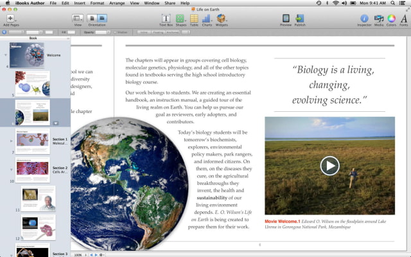Open the zoom percentage dropdown
This screenshot has height=257, width=411.
(78, 254)
